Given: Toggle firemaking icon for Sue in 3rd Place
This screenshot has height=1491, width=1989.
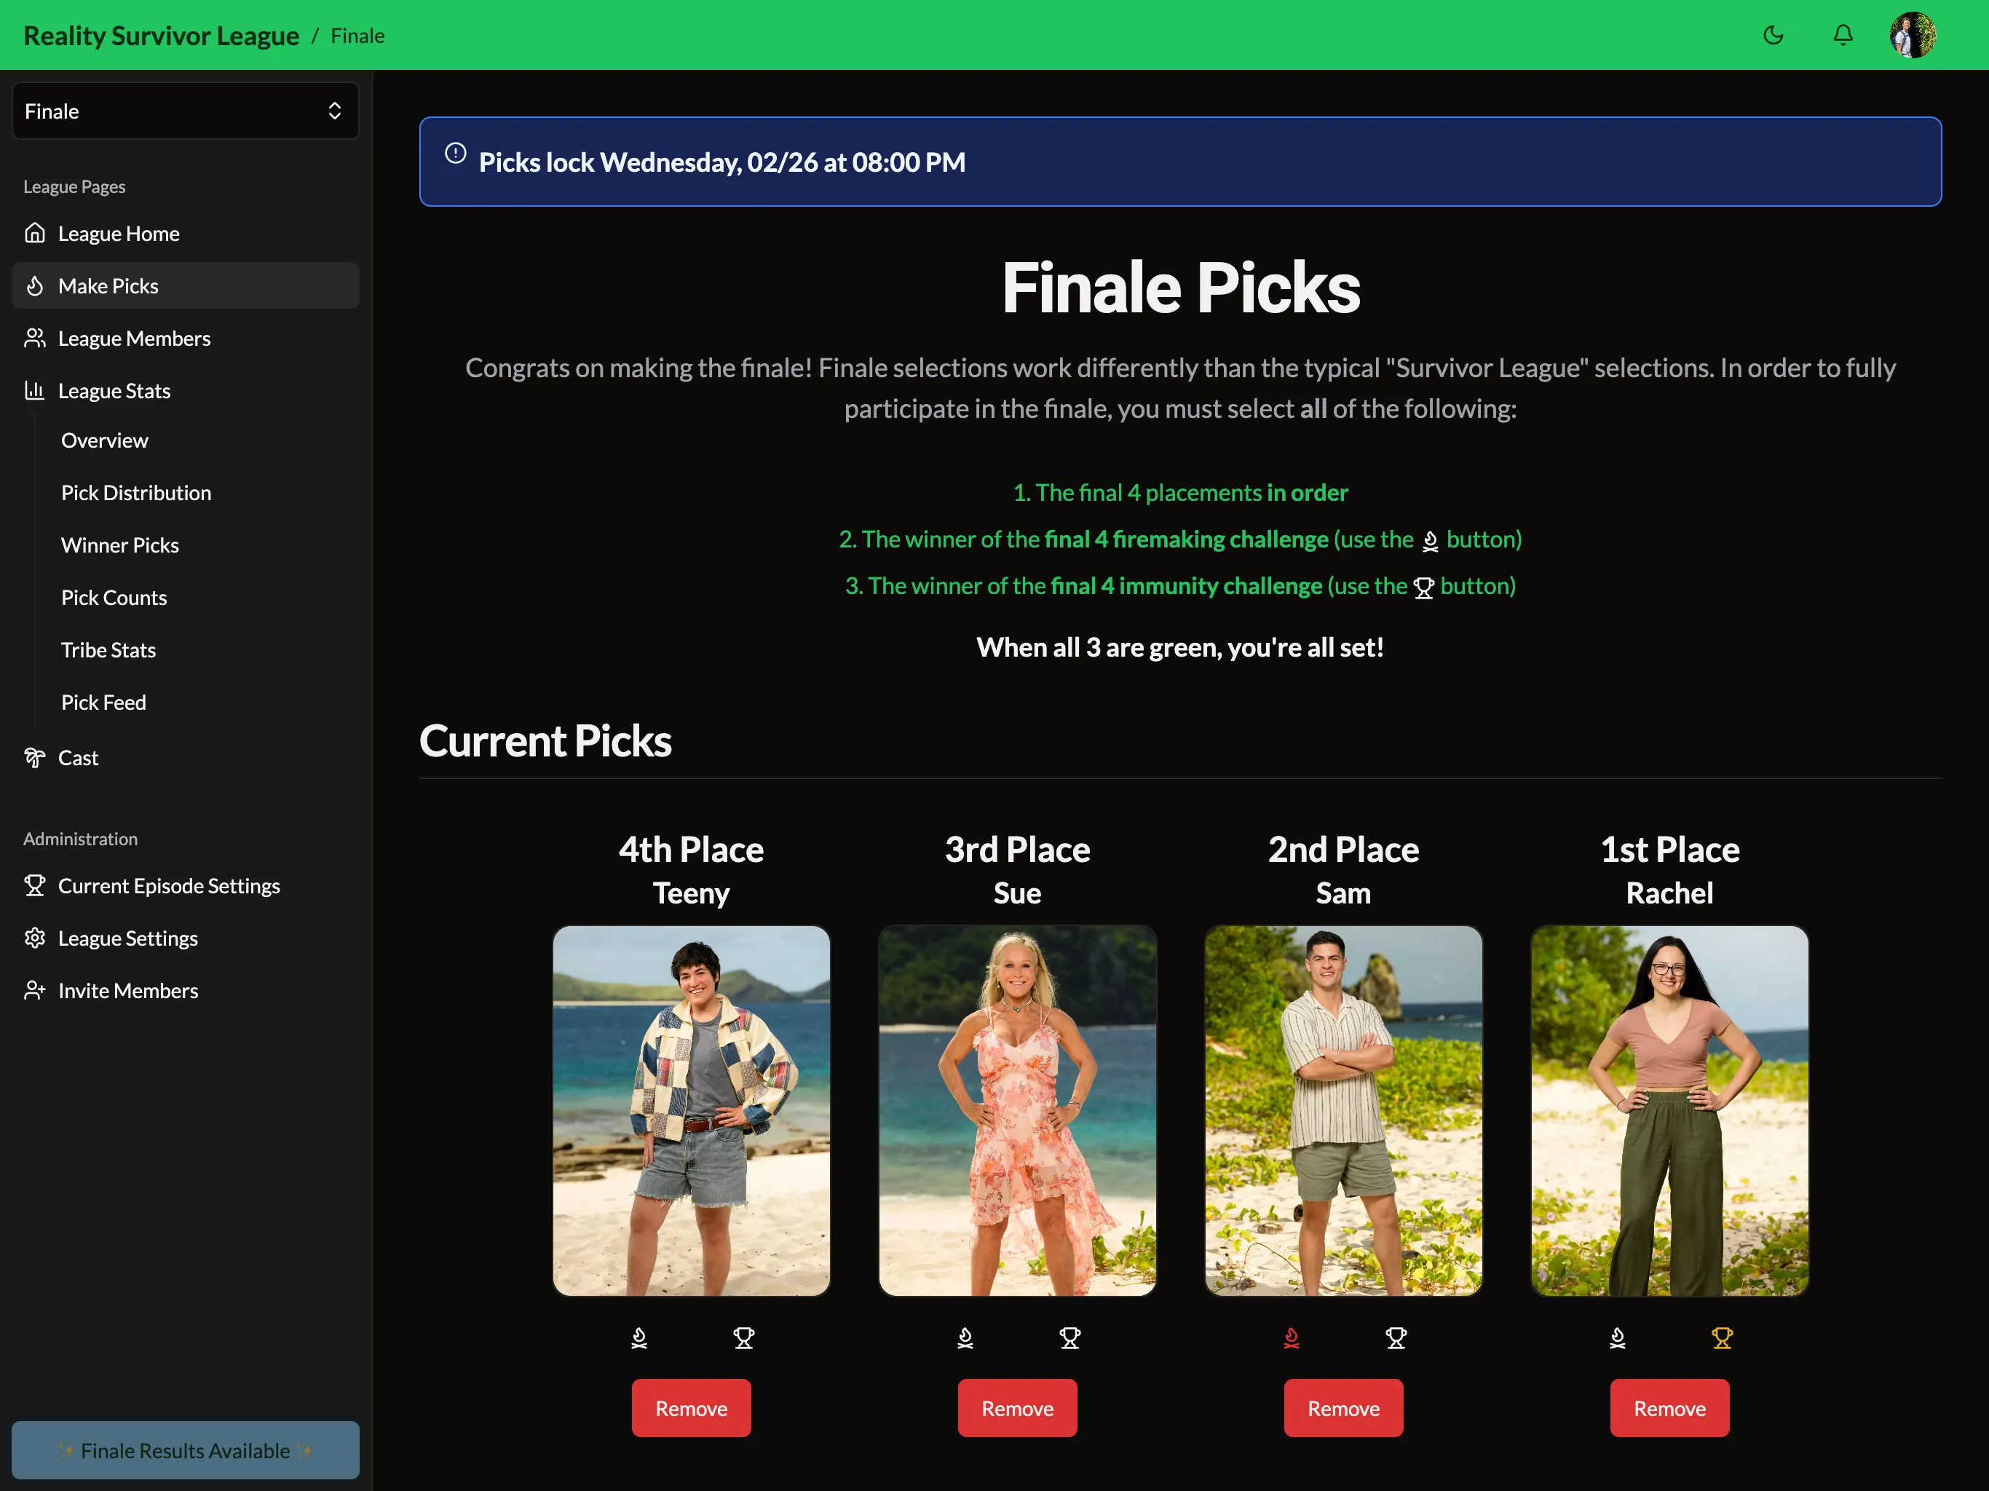Looking at the screenshot, I should point(965,1337).
